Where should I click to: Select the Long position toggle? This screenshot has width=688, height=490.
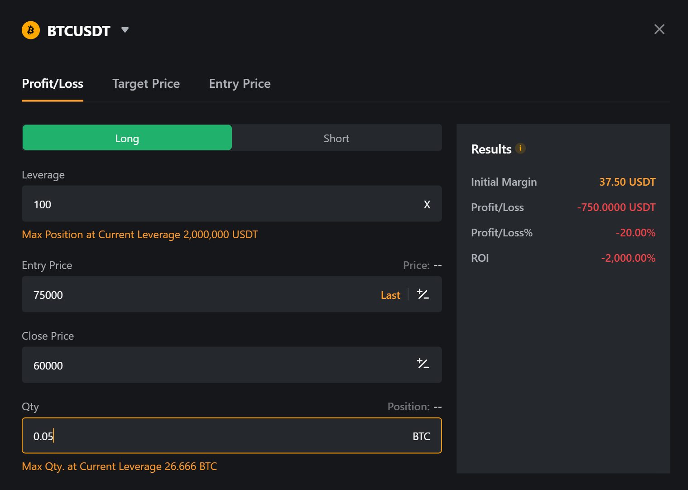click(x=127, y=138)
